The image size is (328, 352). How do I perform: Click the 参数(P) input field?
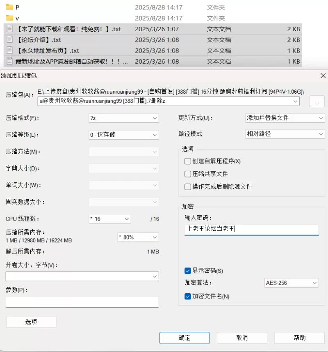click(x=82, y=302)
